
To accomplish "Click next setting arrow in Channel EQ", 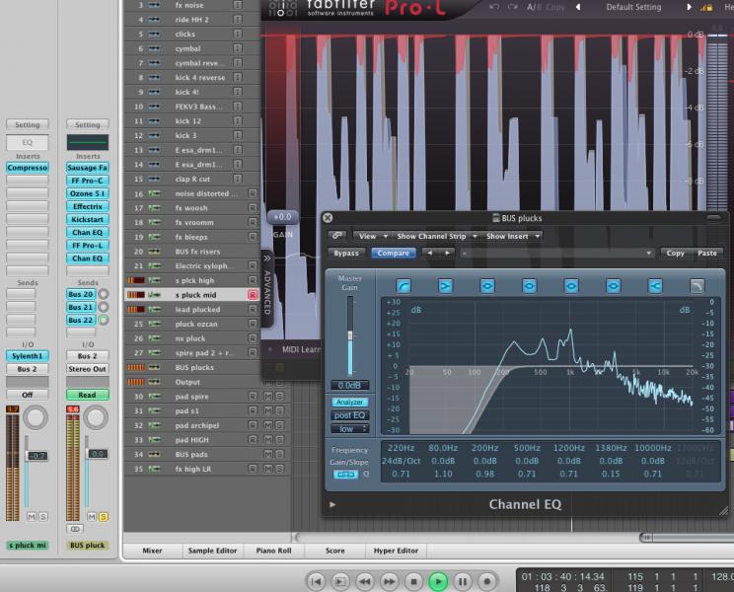I will coord(448,253).
